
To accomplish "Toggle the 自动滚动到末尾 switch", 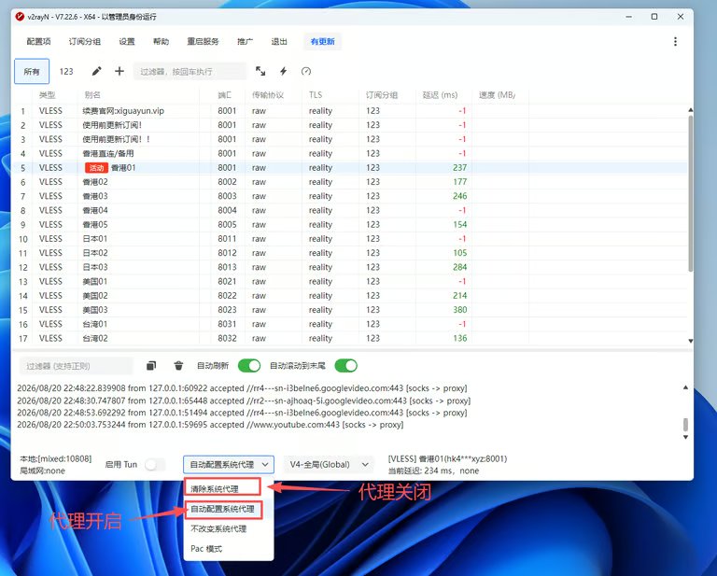I will click(x=346, y=366).
